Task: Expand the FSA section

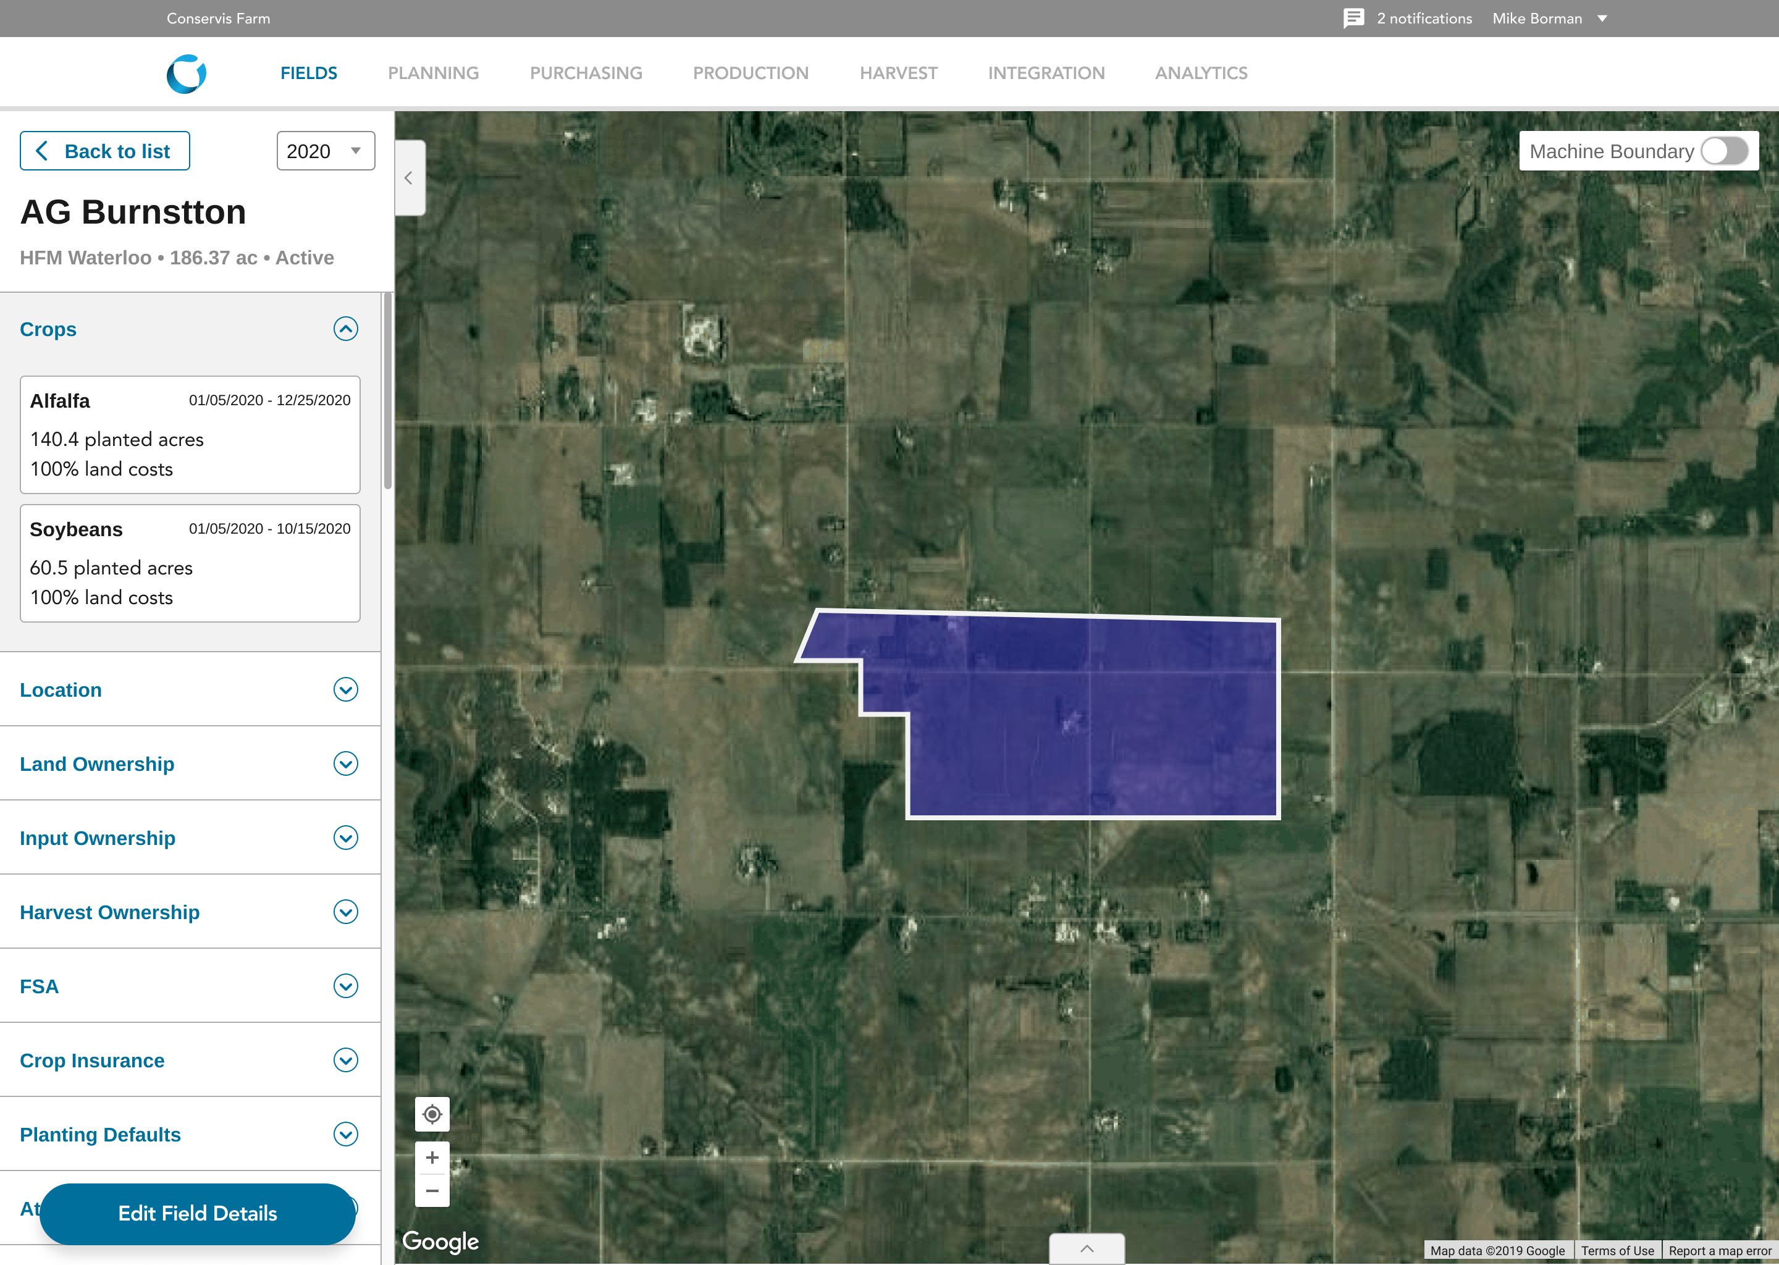Action: click(x=346, y=986)
